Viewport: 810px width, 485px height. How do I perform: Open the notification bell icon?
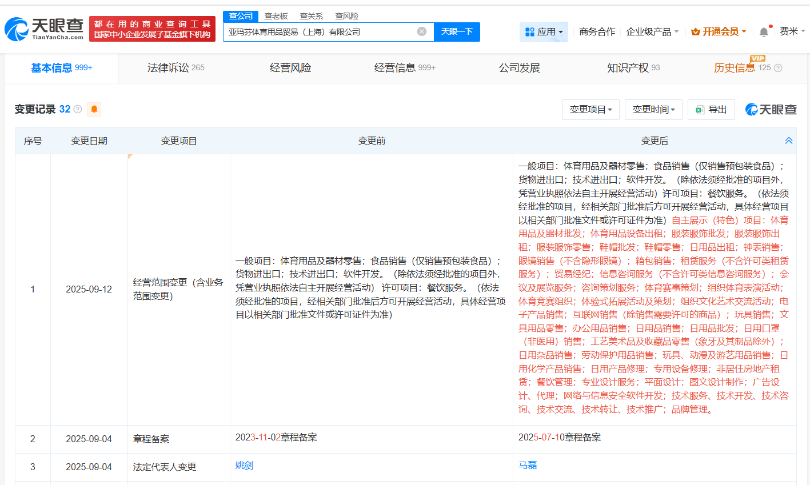point(763,32)
